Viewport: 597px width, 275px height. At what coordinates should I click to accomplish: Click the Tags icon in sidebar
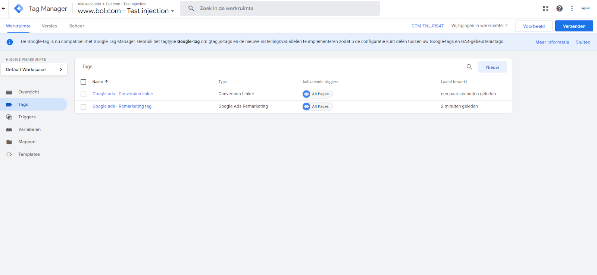(9, 105)
